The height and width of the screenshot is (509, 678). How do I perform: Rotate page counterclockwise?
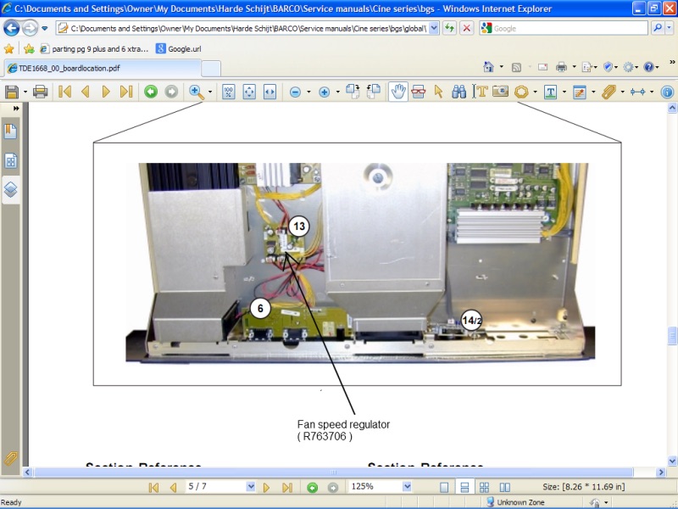374,92
